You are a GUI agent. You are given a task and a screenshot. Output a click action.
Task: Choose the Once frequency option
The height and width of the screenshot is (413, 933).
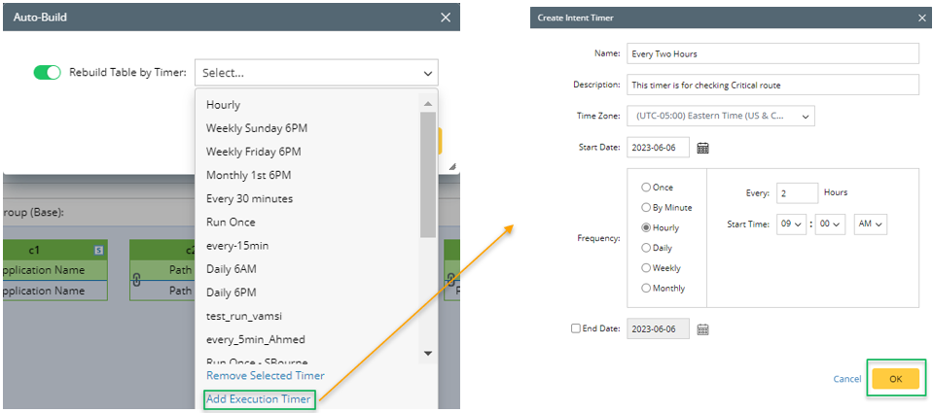tap(646, 188)
